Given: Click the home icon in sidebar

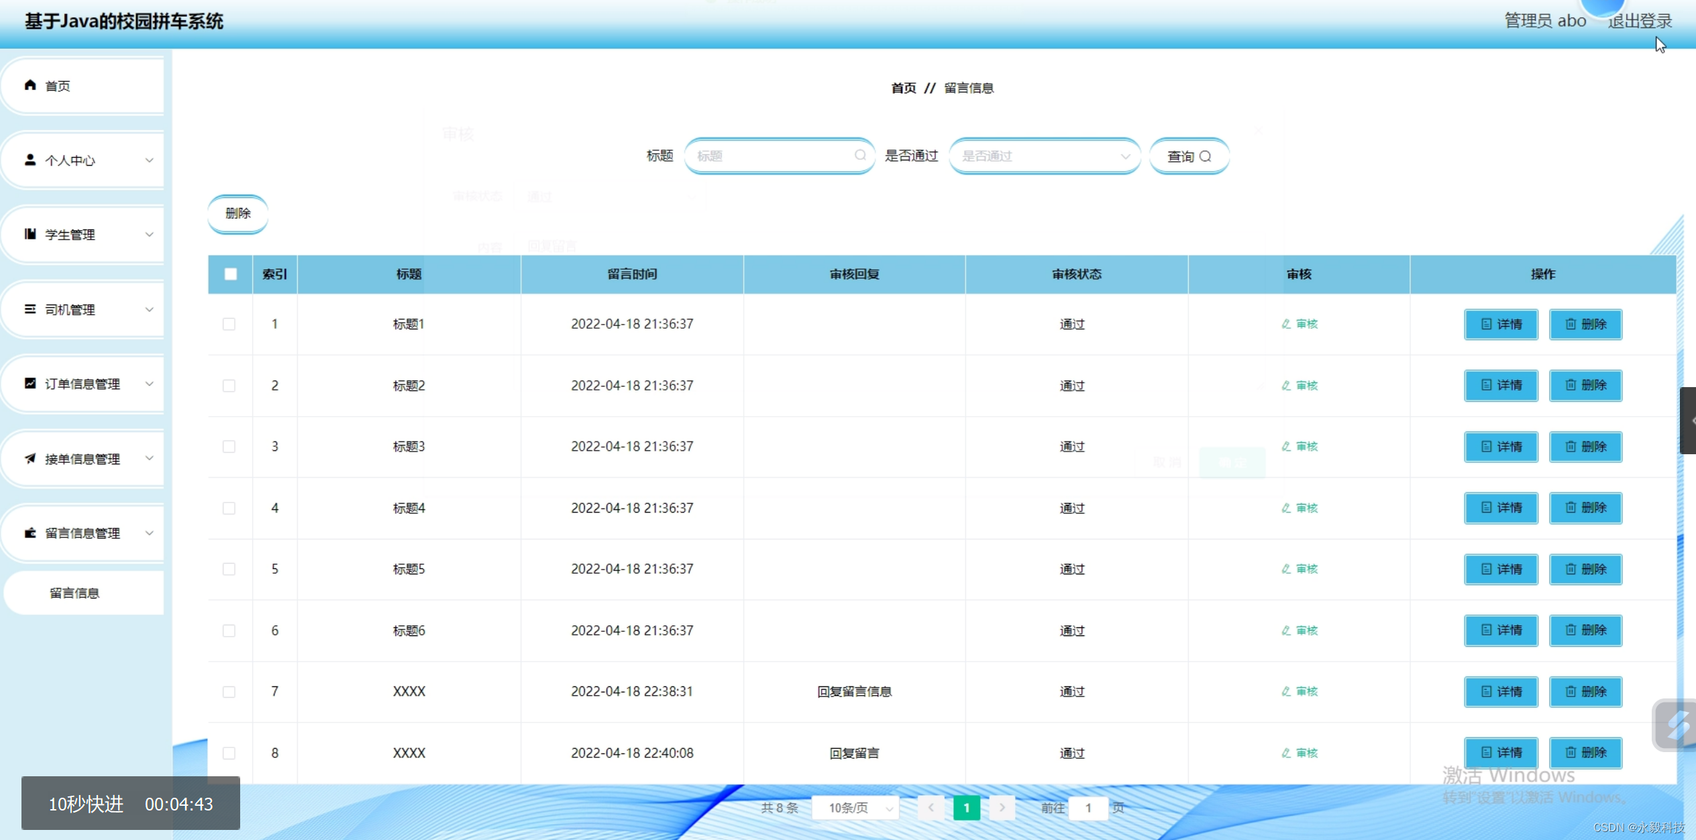Looking at the screenshot, I should [x=30, y=85].
